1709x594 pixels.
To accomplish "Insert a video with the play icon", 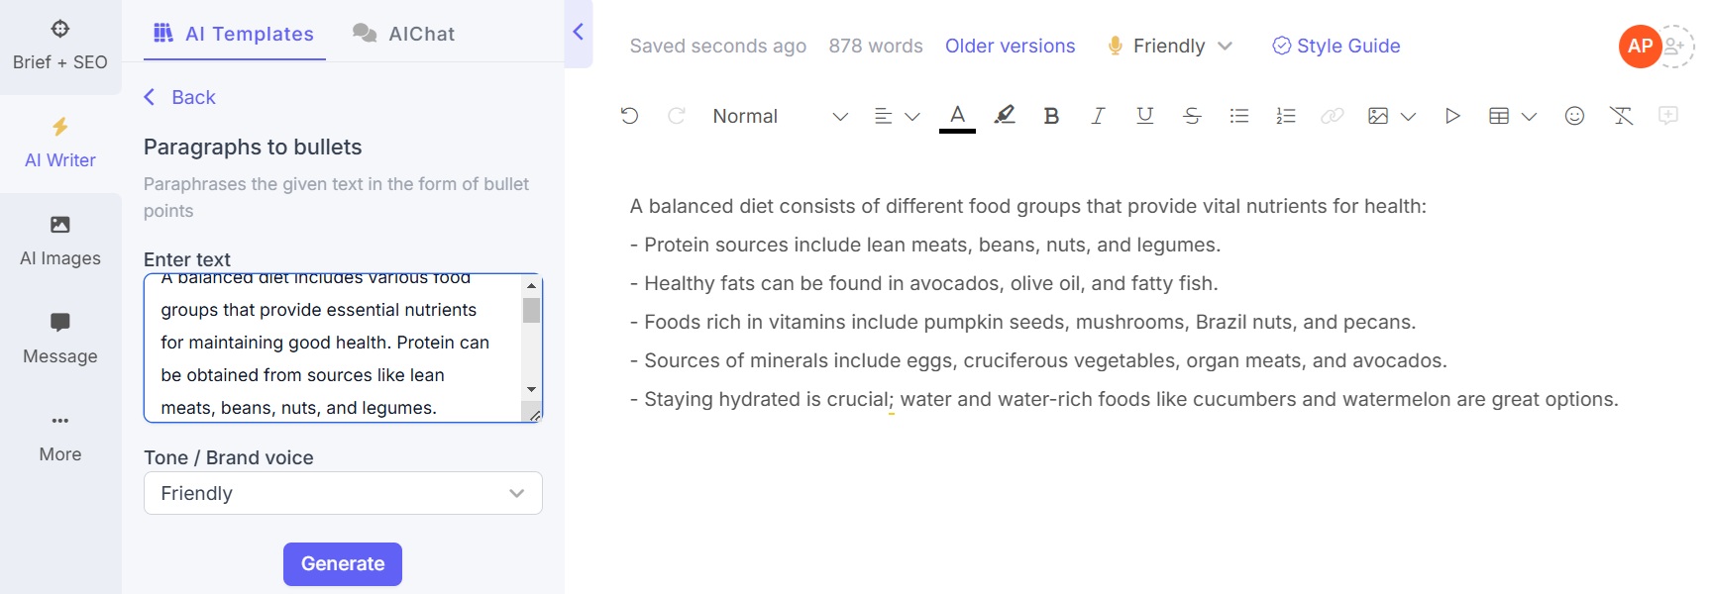I will (1452, 116).
